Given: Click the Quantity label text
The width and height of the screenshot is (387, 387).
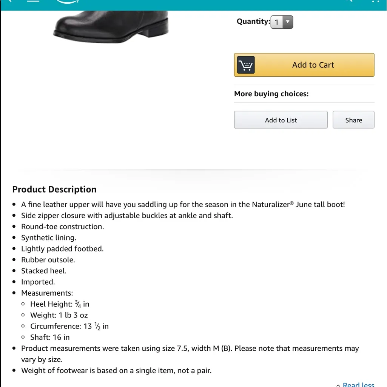Looking at the screenshot, I should 253,22.
